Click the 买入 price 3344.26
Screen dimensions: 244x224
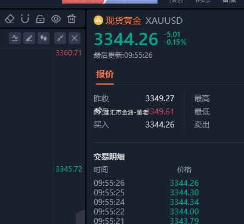tap(160, 125)
